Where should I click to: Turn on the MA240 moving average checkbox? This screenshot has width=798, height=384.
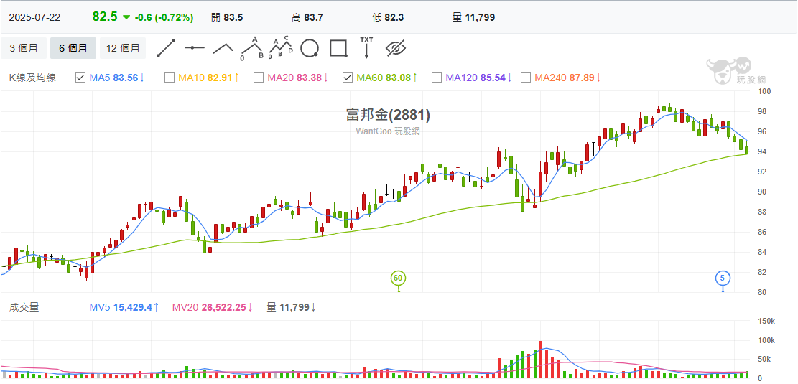(x=526, y=78)
